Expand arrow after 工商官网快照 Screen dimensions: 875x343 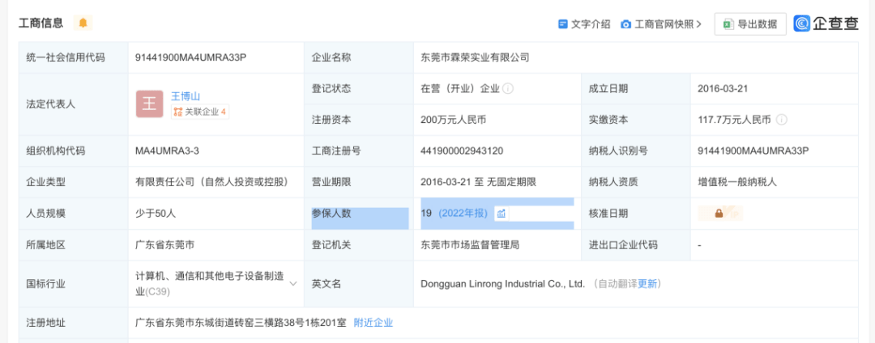click(698, 24)
